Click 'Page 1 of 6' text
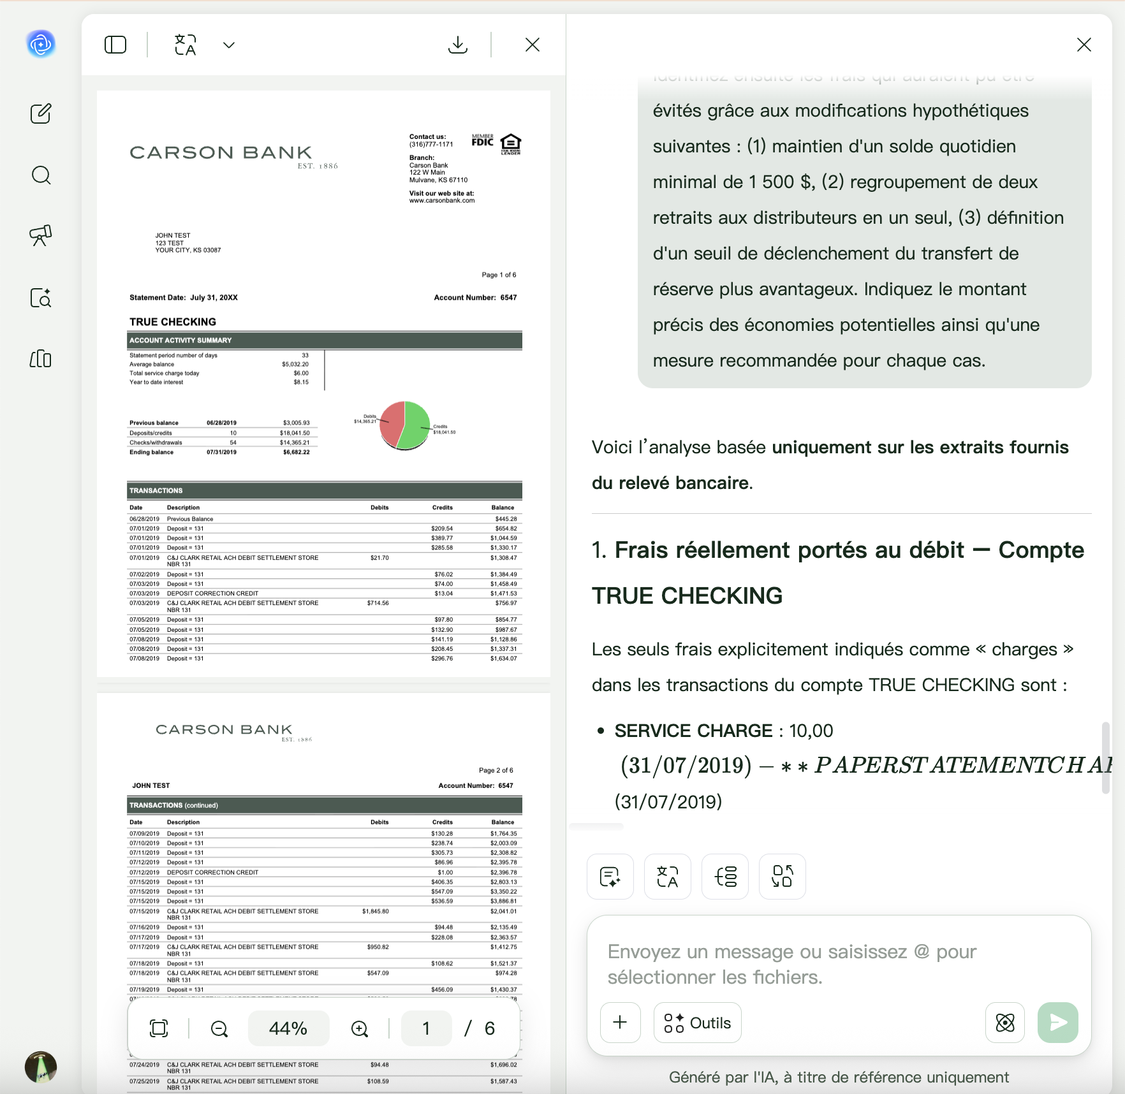1125x1094 pixels. (x=499, y=275)
